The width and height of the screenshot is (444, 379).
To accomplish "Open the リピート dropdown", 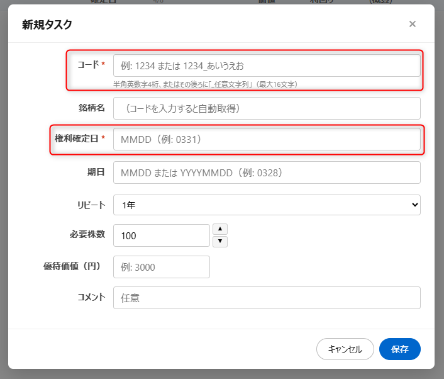I will (x=267, y=205).
